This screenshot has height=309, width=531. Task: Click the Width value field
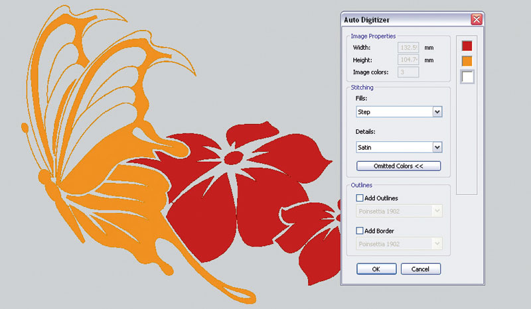[x=408, y=48]
